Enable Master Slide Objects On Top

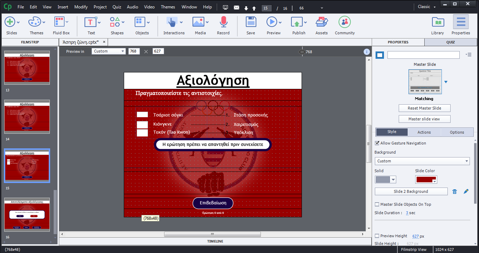(377, 204)
